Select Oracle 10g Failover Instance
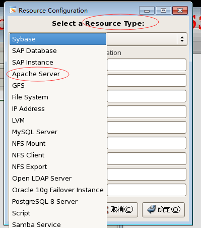This screenshot has height=228, width=201. pos(58,190)
